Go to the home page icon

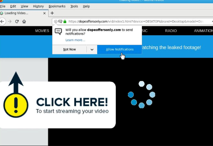point(24,21)
